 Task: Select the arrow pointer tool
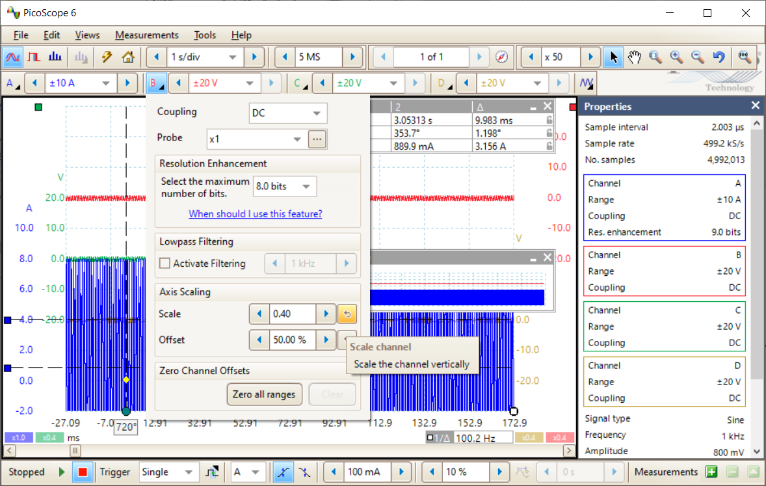[614, 57]
